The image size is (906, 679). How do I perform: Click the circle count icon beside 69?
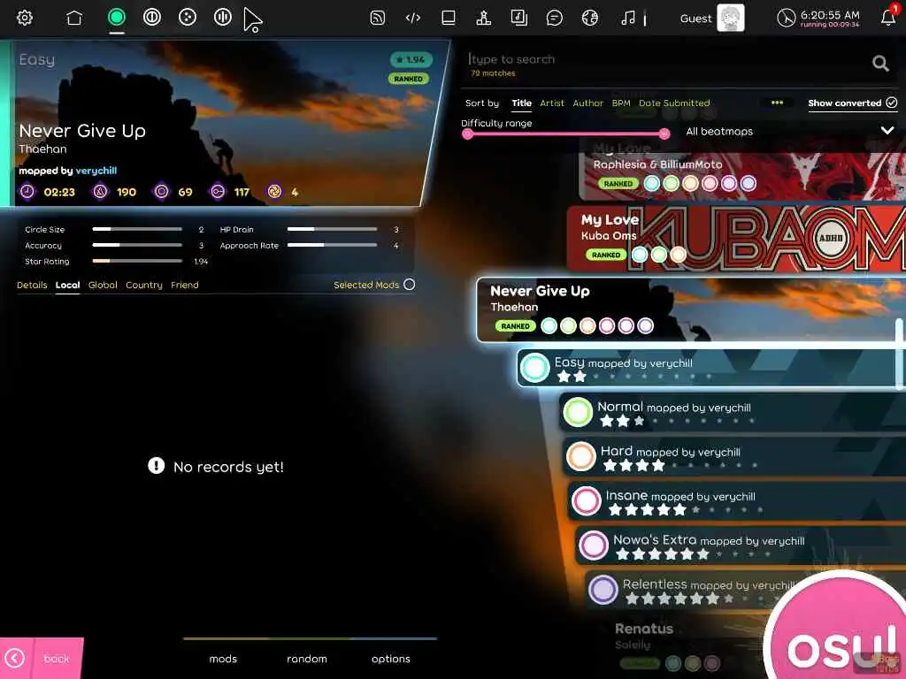point(161,191)
